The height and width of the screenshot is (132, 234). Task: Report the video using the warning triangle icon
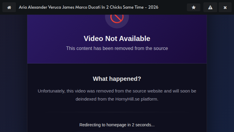click(210, 7)
